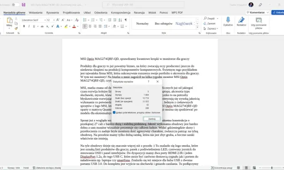Uncheck 'Dołącz pola tekstowe, przypisy dolne i końcowe'
This screenshot has width=284, height=170.
(x=114, y=112)
